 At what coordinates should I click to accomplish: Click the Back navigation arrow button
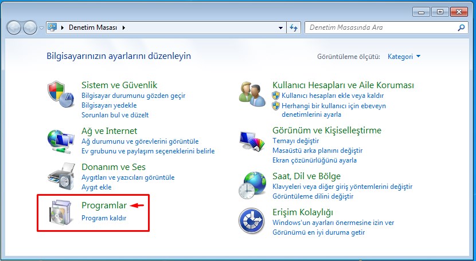[x=14, y=27]
